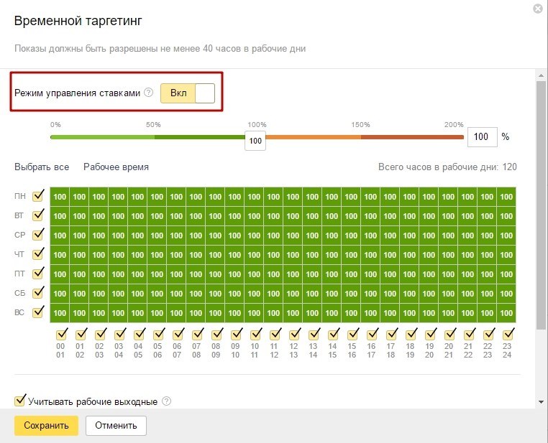The height and width of the screenshot is (443, 548).
Task: Toggle the 00-01 hour column checkbox
Action: (60, 334)
